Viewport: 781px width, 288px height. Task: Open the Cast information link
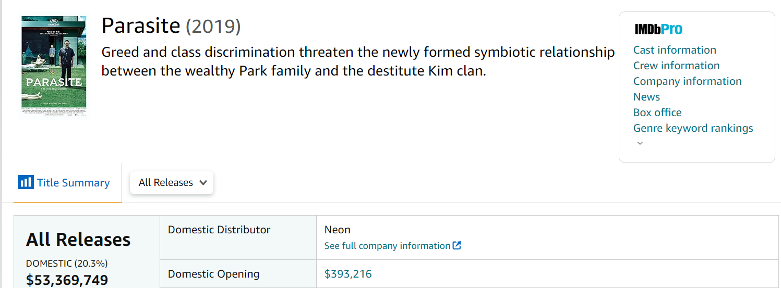[x=674, y=50]
